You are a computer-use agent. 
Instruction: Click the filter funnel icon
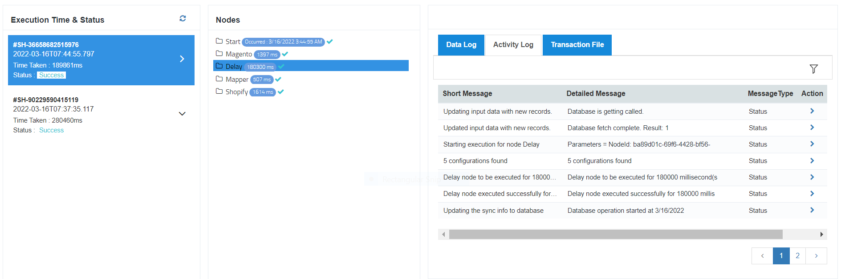coord(813,69)
